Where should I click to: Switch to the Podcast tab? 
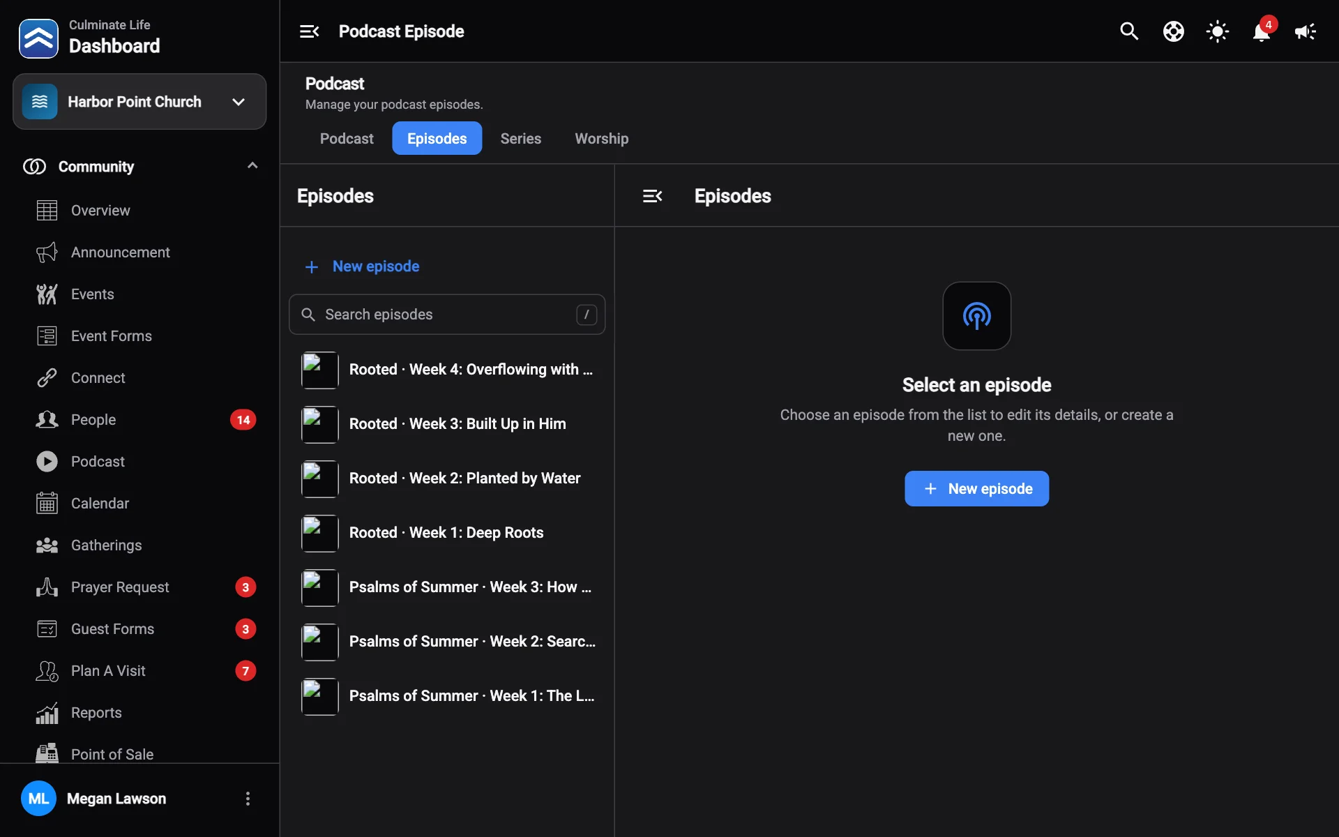347,138
